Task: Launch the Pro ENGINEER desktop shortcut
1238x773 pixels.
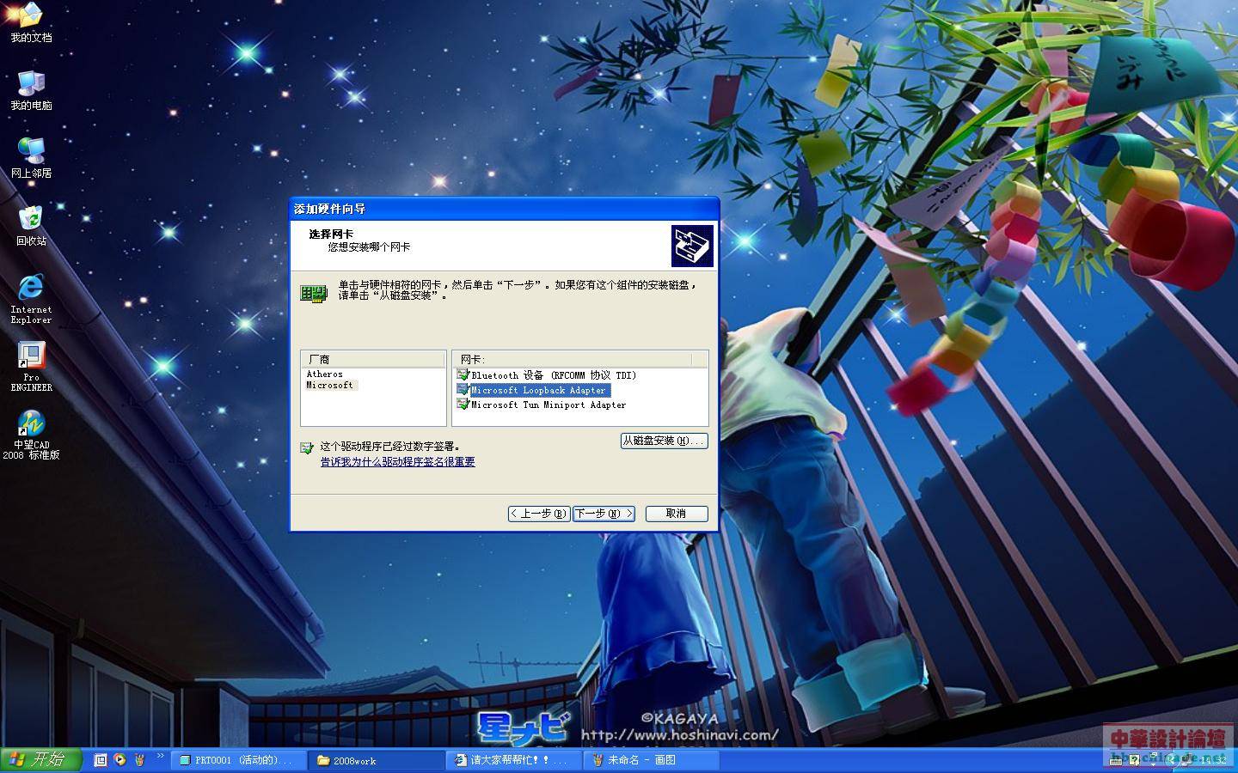Action: pyautogui.click(x=31, y=367)
